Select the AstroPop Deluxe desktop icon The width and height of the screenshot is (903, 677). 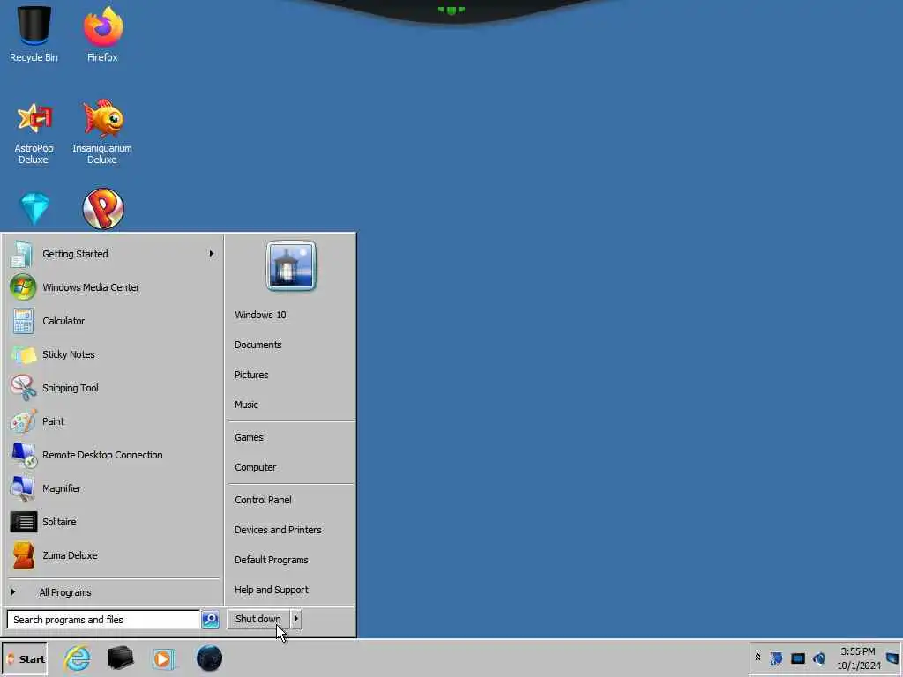pyautogui.click(x=34, y=132)
